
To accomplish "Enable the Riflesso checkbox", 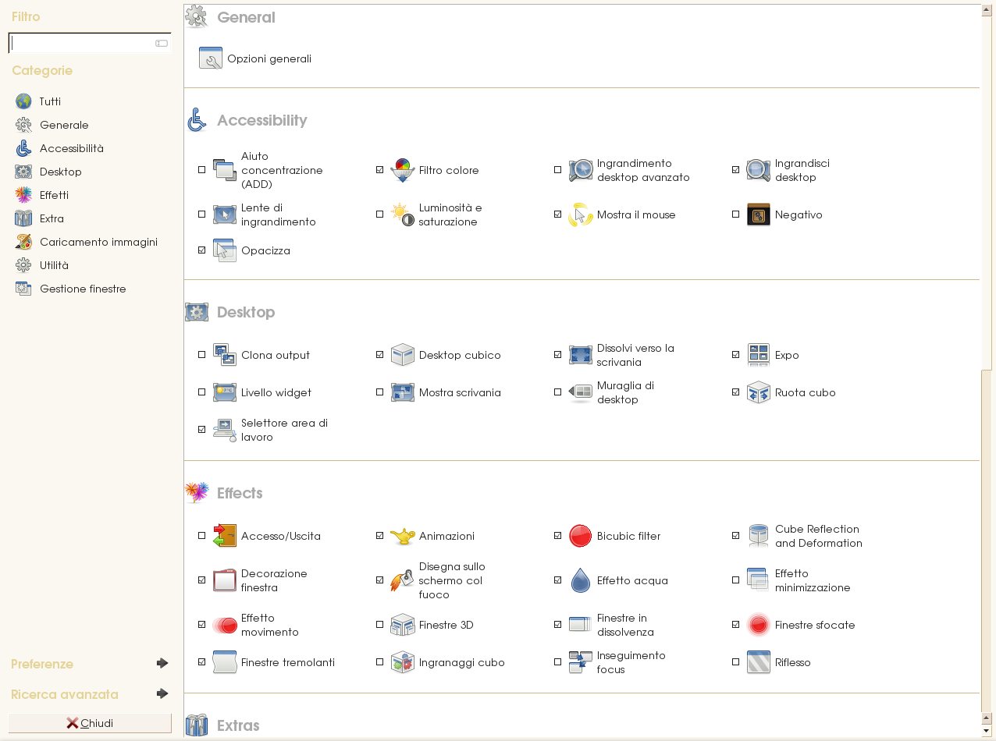I will 736,662.
